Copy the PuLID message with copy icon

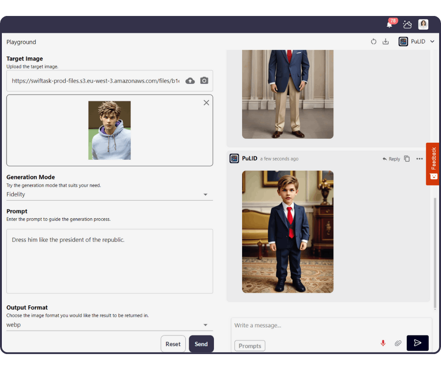[407, 159]
